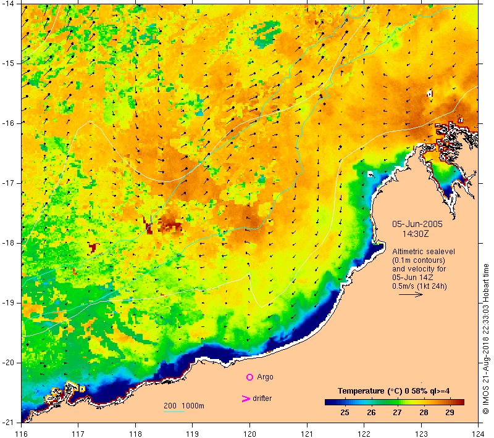Click longitude axis label '118'
The height and width of the screenshot is (438, 494).
pyautogui.click(x=135, y=434)
